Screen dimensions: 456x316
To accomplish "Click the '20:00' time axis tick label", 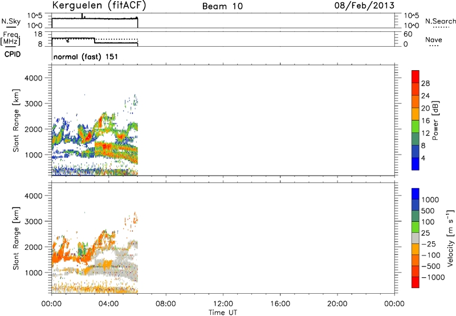I will click(x=337, y=304).
